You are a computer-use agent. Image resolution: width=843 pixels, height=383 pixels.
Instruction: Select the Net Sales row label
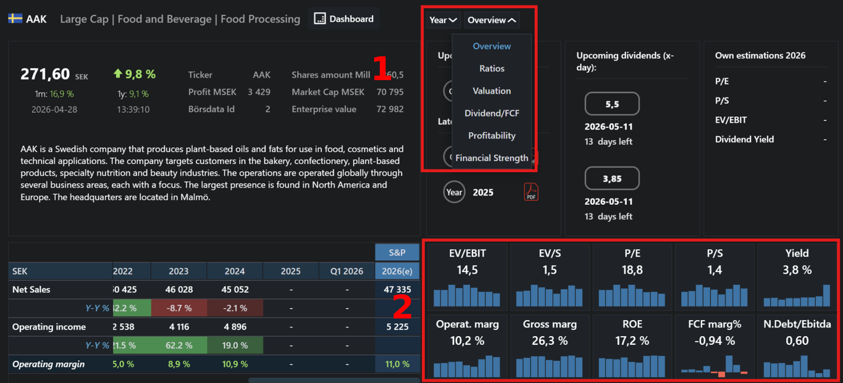coord(31,289)
